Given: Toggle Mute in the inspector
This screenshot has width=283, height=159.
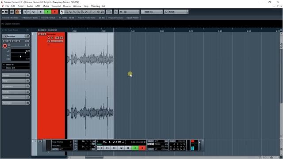Looking at the screenshot, I should [x=5, y=41].
